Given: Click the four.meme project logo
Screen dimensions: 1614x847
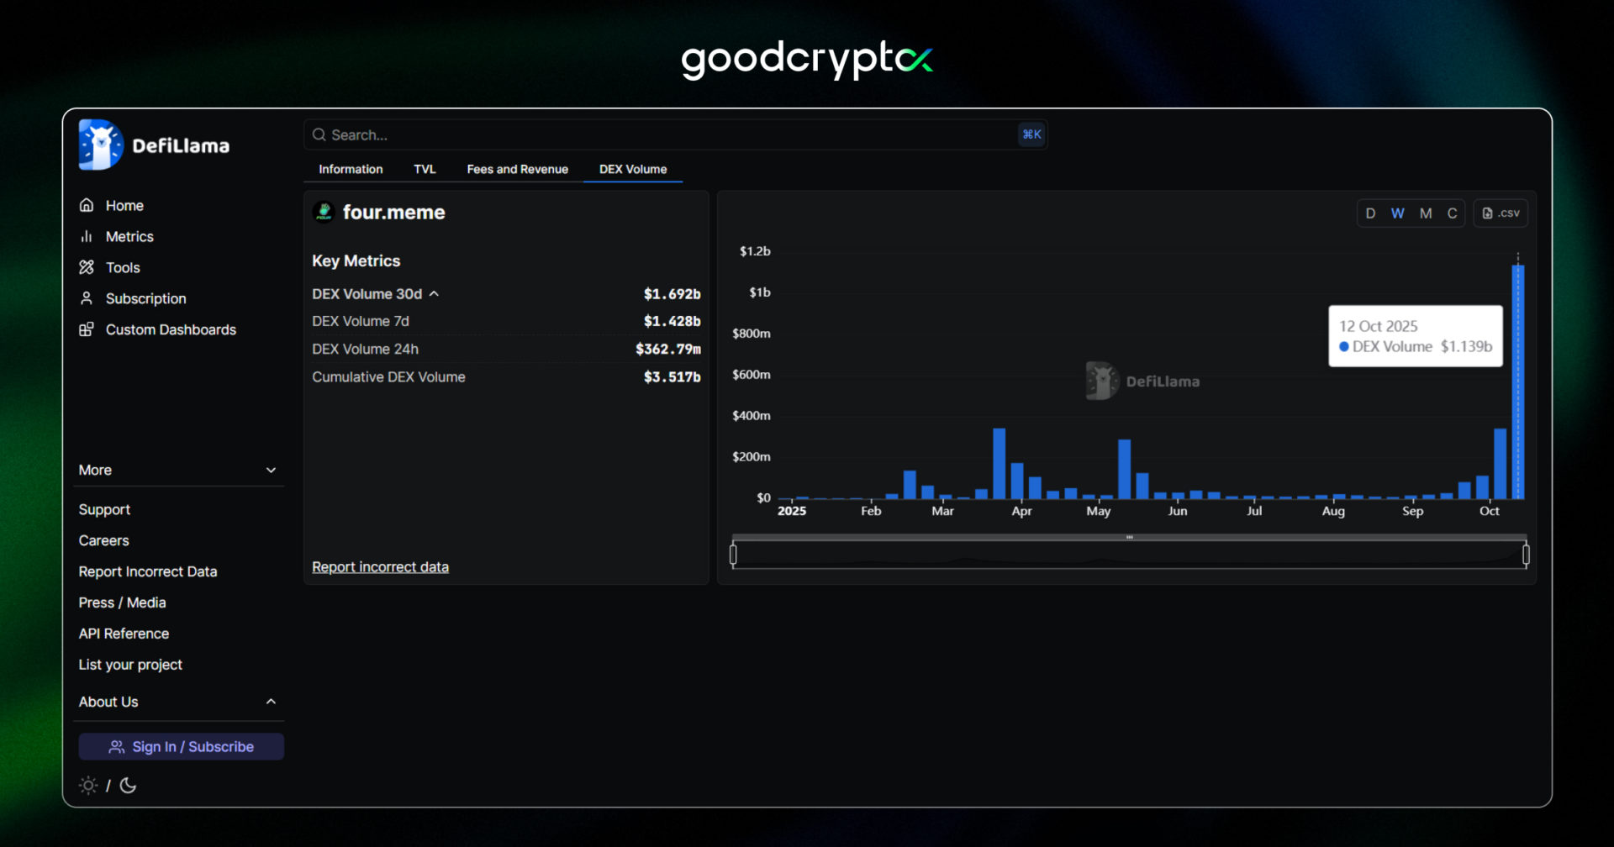Looking at the screenshot, I should (324, 212).
